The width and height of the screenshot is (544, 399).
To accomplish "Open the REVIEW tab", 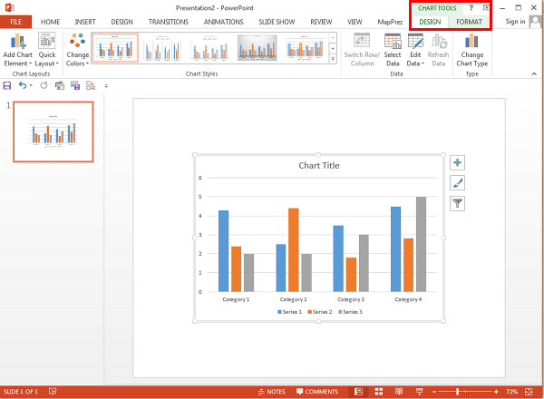I will coord(321,22).
